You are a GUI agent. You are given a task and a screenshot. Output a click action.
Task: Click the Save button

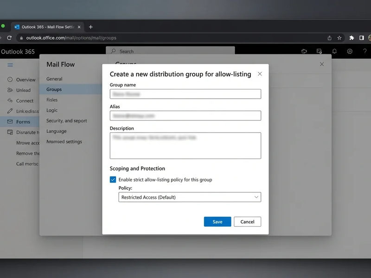point(217,221)
